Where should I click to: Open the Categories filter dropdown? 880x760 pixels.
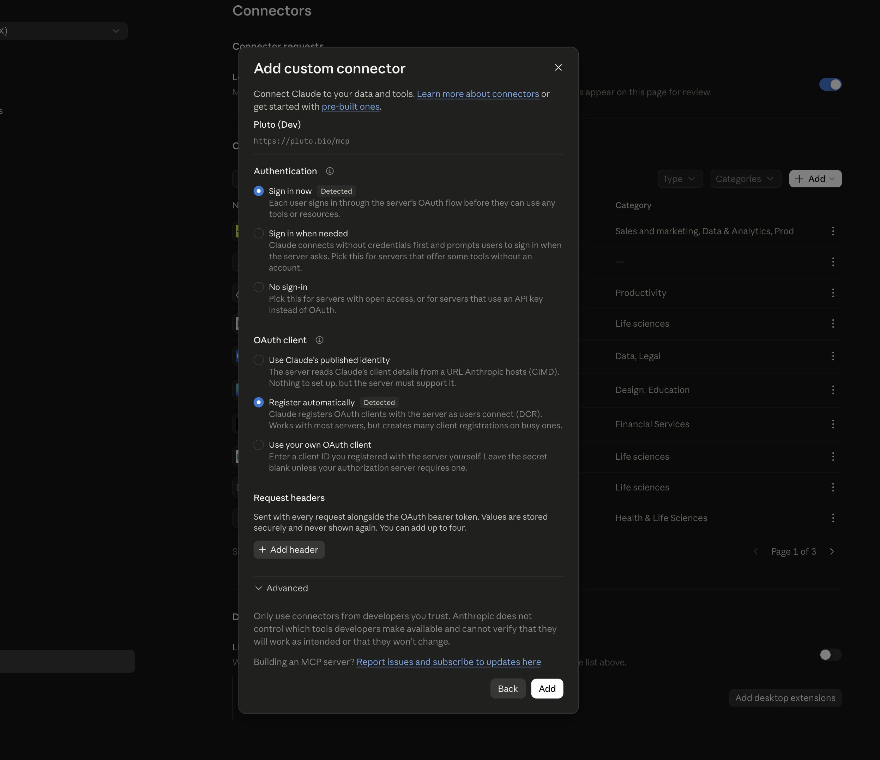click(x=745, y=179)
